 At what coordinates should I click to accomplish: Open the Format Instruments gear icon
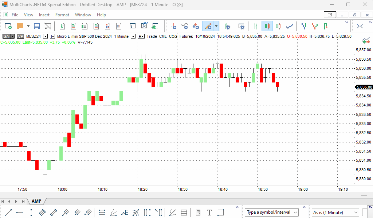pyautogui.click(x=228, y=26)
